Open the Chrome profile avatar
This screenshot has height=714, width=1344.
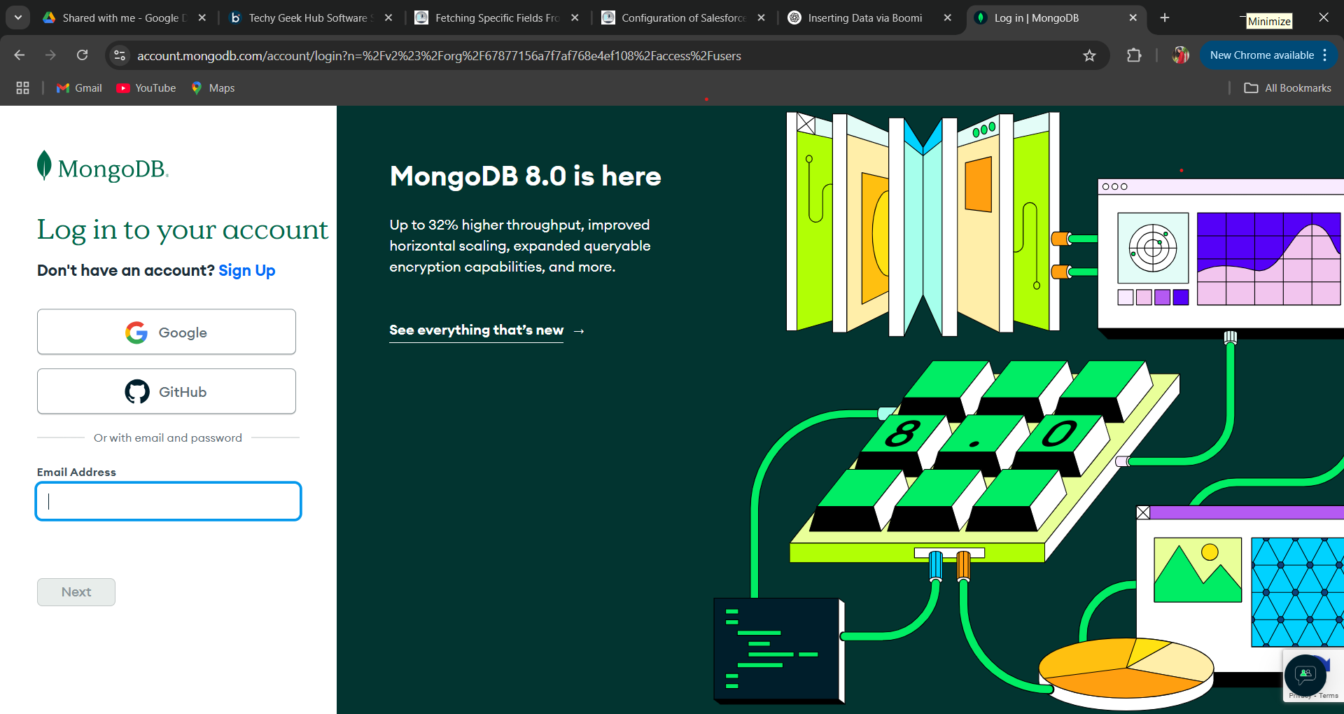click(1180, 55)
